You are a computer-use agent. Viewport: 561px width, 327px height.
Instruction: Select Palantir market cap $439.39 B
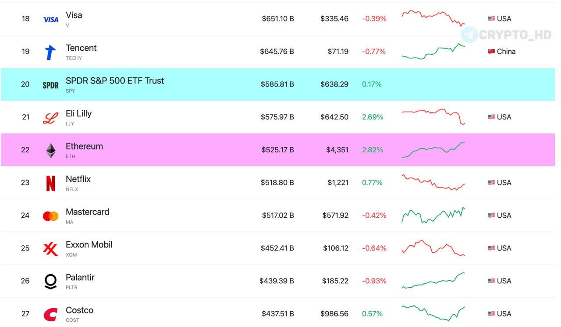pos(277,281)
